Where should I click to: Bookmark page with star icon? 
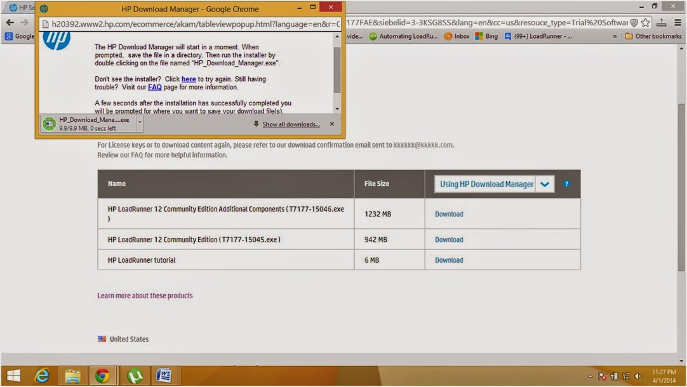pos(645,23)
